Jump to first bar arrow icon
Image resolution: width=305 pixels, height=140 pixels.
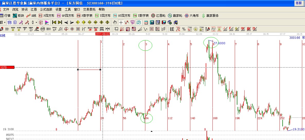[54, 22]
